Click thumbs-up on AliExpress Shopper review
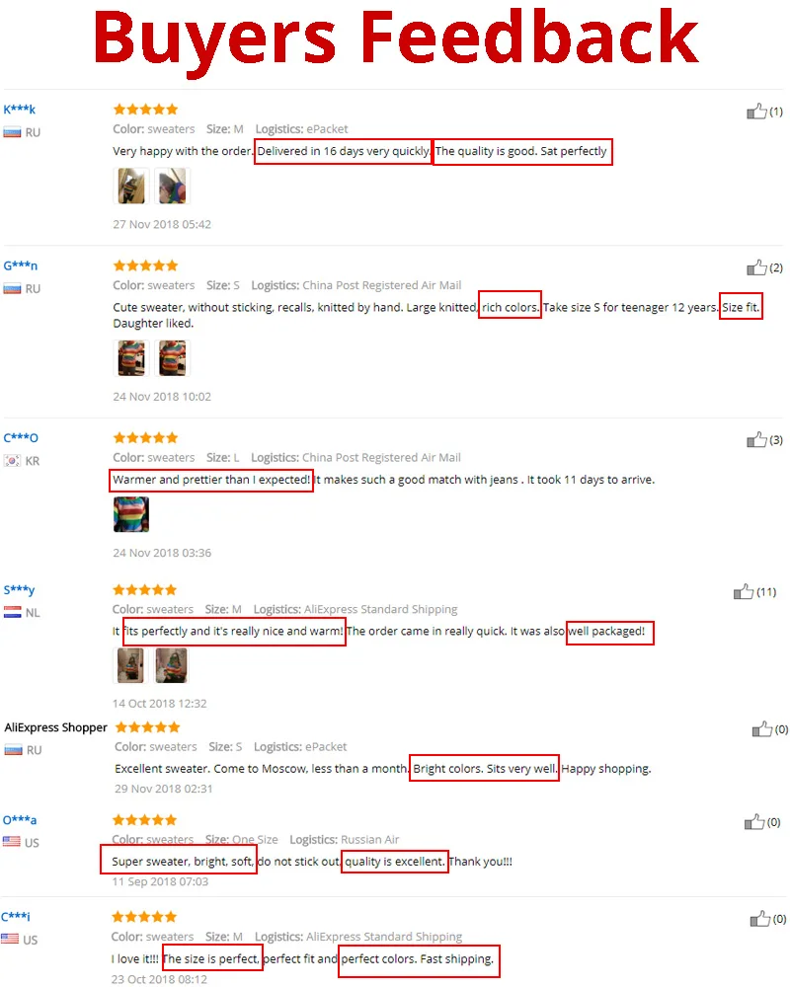This screenshot has width=790, height=987. point(762,729)
